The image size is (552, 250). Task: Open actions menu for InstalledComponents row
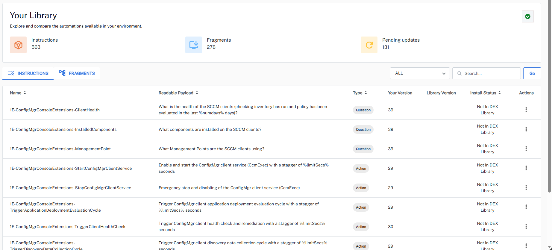click(x=526, y=129)
